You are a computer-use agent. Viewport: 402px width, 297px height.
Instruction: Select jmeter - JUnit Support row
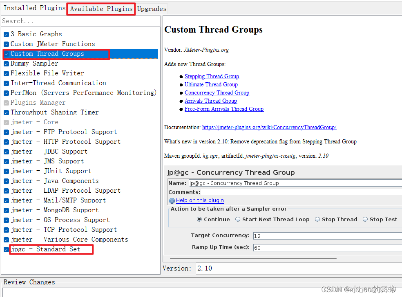click(x=80, y=171)
